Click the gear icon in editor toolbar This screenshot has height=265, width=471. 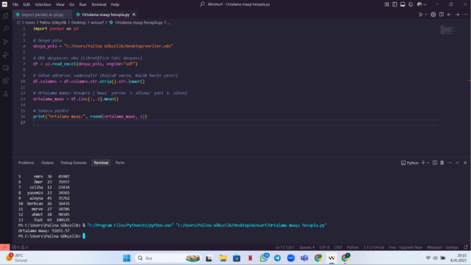[433, 14]
